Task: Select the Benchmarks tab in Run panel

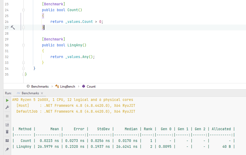Action: pyautogui.click(x=30, y=93)
